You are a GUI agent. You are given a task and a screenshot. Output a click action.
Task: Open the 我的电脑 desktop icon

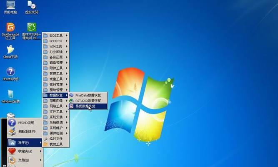click(x=10, y=7)
